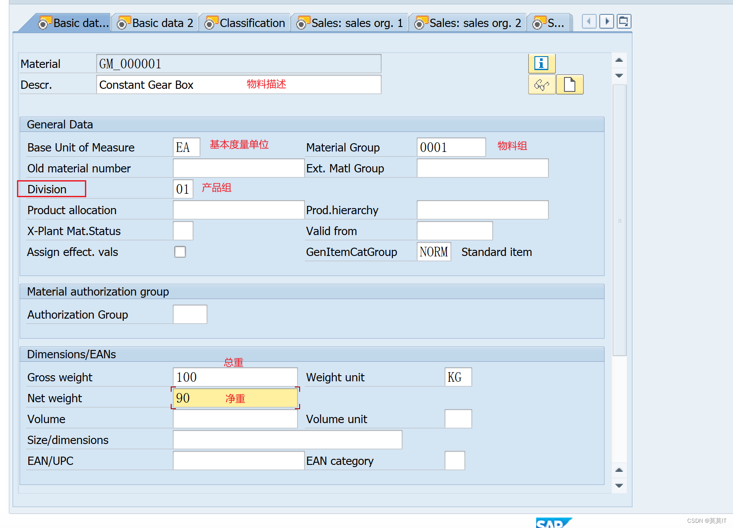Click the Product allocation field
The image size is (733, 528).
[x=239, y=210]
